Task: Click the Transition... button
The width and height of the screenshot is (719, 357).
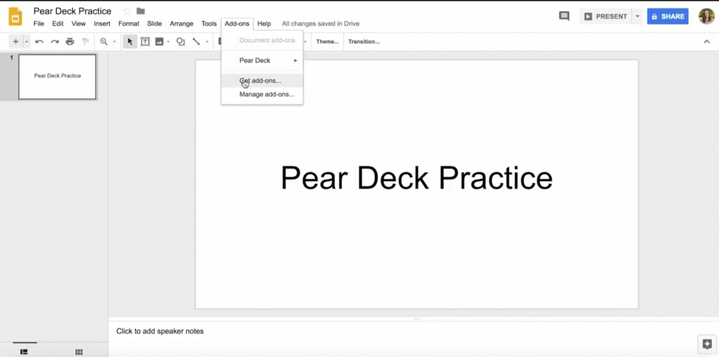Action: (364, 42)
